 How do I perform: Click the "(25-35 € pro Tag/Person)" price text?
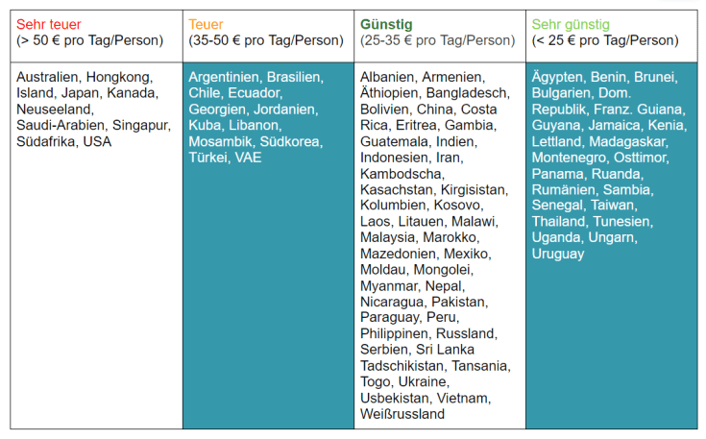(x=437, y=40)
